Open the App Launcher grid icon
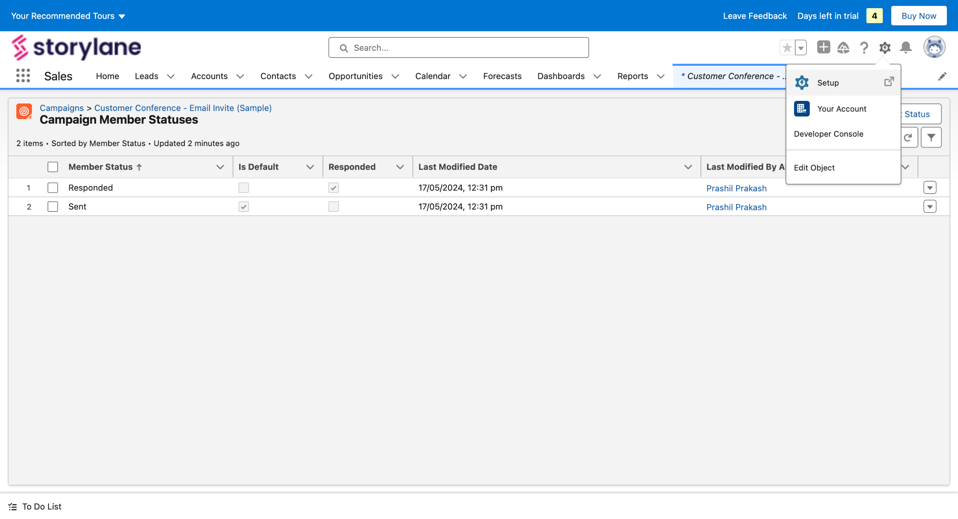 click(x=23, y=76)
